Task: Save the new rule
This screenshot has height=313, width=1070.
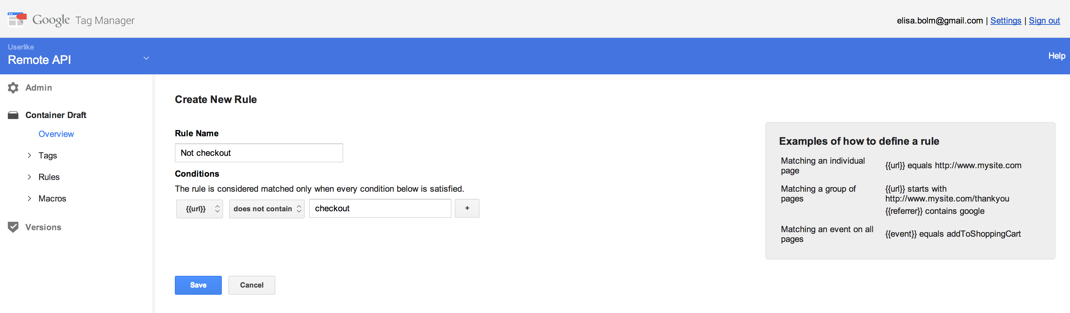Action: (198, 285)
